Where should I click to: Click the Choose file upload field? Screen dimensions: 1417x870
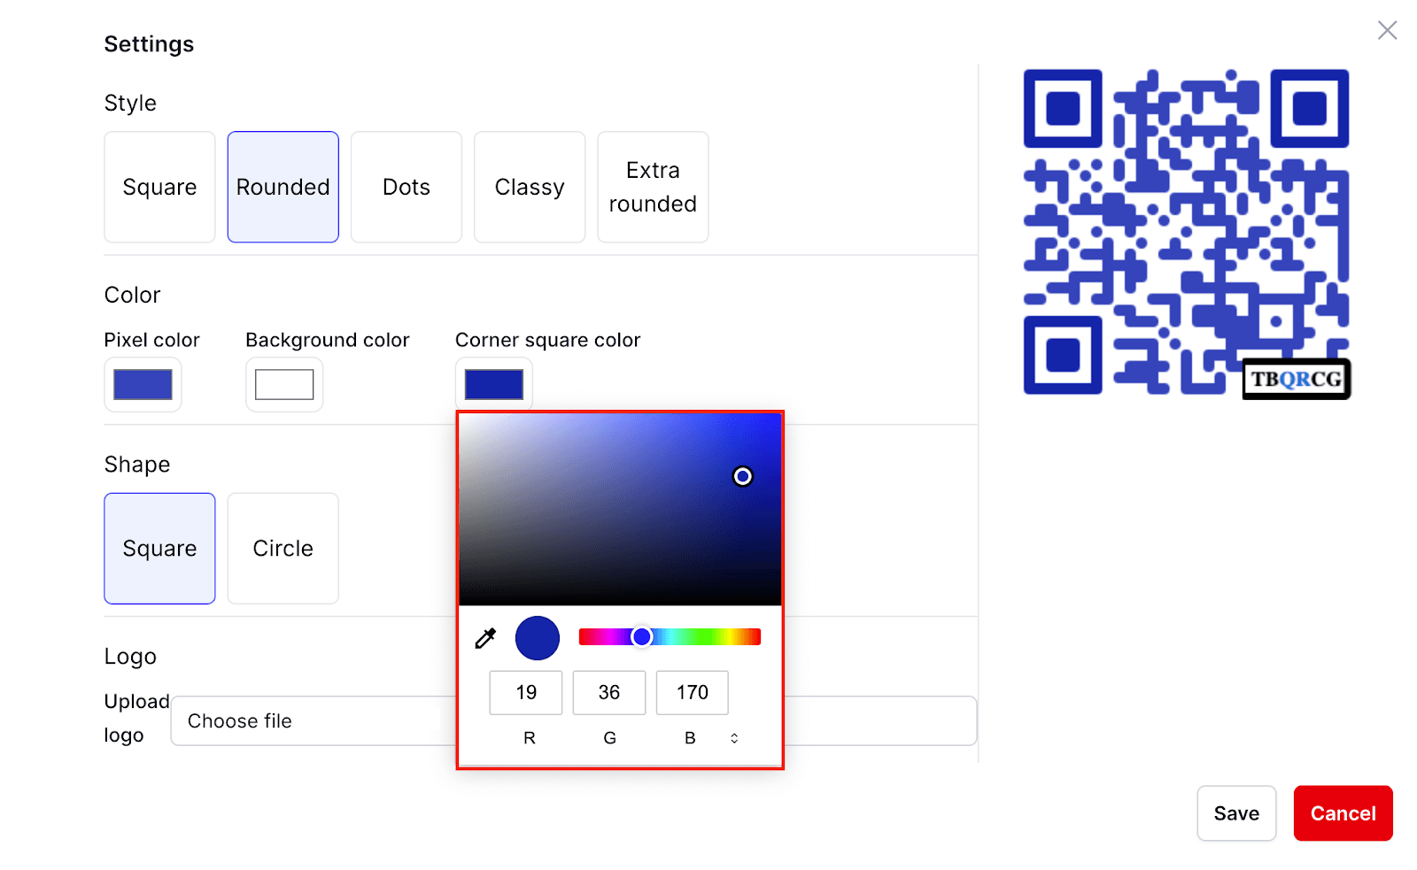574,721
